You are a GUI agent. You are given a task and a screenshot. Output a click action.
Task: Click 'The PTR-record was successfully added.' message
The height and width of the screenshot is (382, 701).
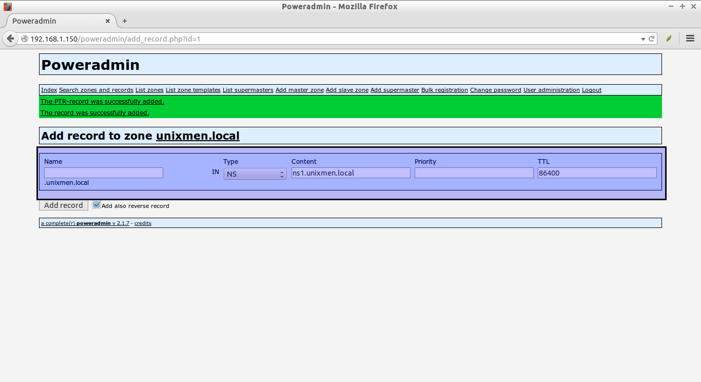(102, 102)
